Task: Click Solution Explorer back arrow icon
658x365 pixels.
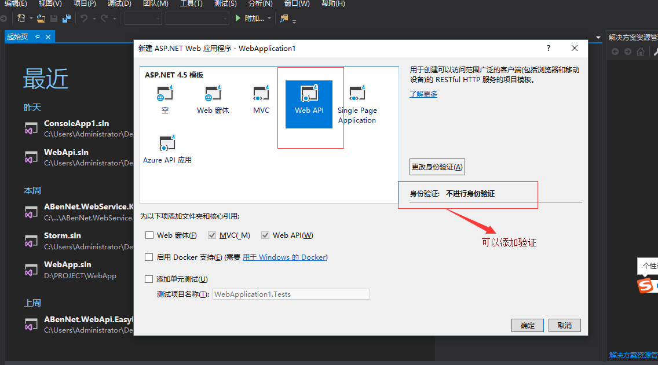Action: (x=615, y=51)
